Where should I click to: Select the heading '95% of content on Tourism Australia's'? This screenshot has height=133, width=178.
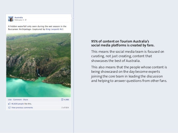pos(120,41)
